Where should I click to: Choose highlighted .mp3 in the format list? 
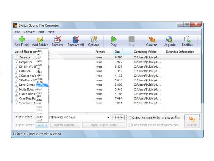42,85
